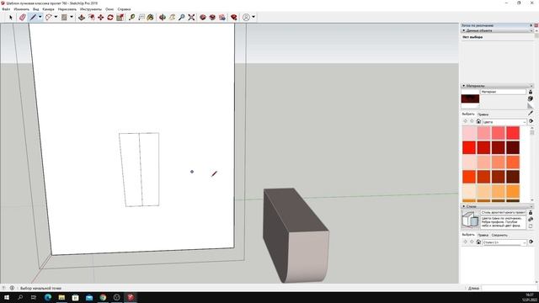This screenshot has width=539, height=303.
Task: Pick the darkest maroon swatch in second row
Action: tap(513, 147)
